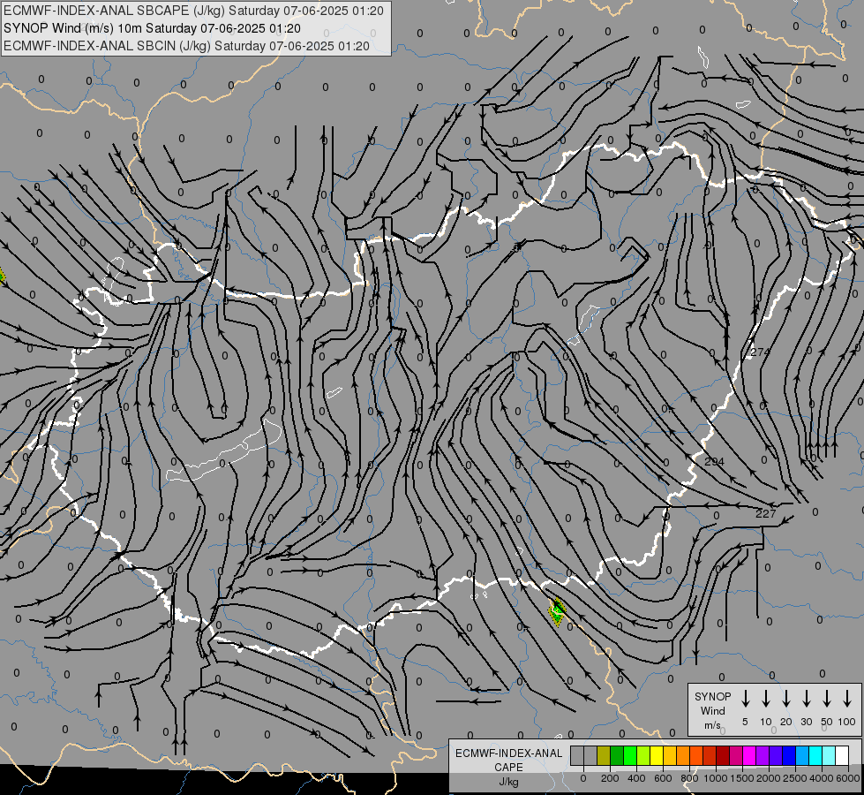Click the SBCIN title line in header box
Viewport: 864px width, 795px height.
click(186, 46)
